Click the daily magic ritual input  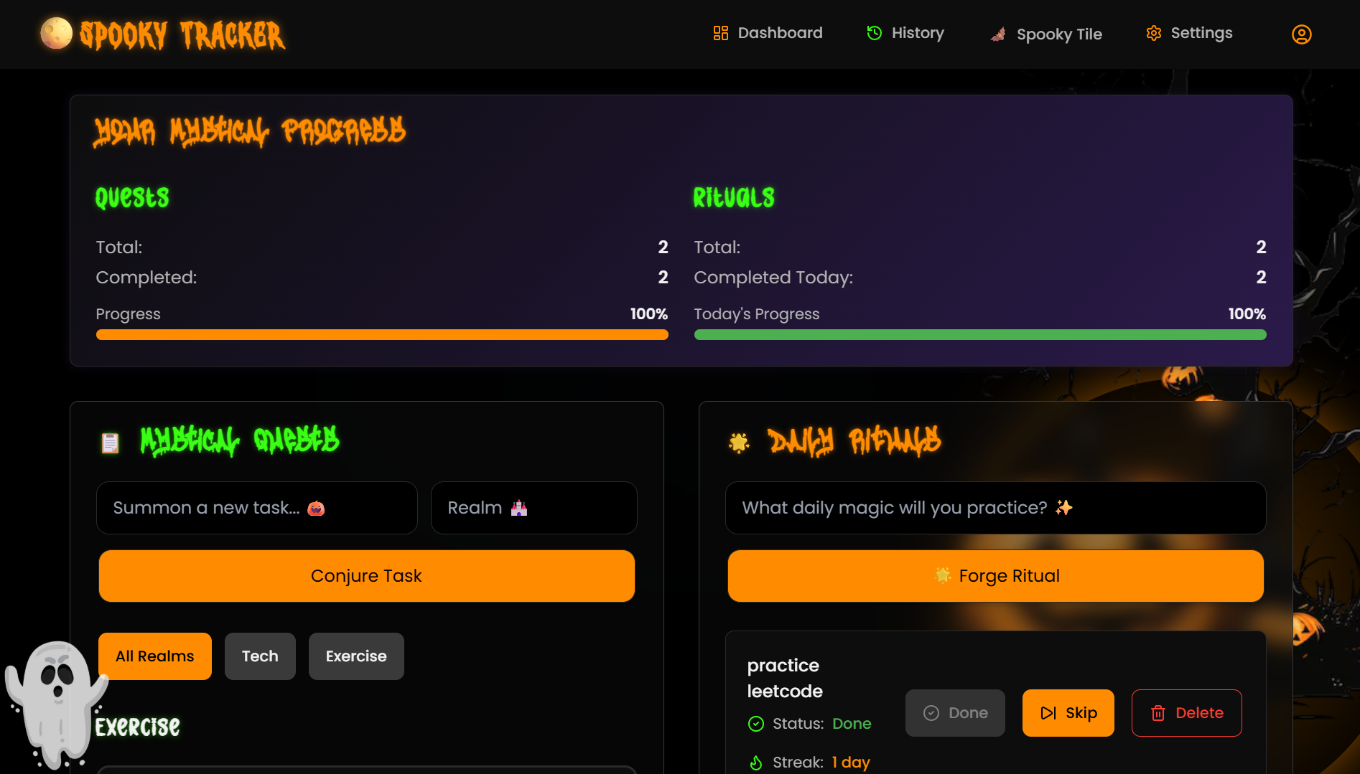click(x=996, y=508)
